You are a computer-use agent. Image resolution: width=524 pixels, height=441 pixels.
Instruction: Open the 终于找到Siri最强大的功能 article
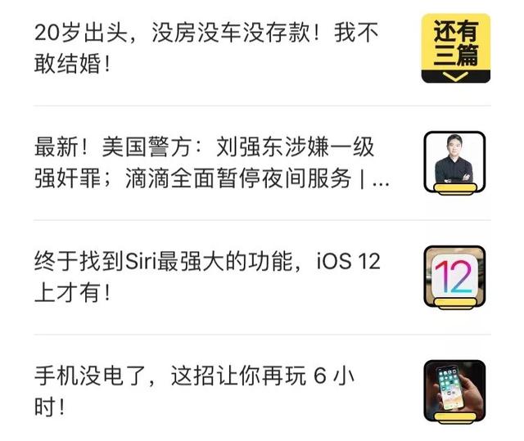[x=207, y=277]
